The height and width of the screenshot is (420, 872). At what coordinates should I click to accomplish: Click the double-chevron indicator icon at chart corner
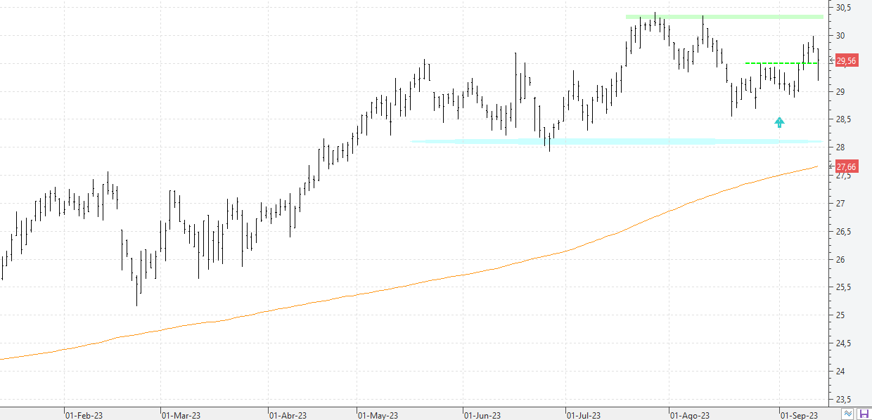click(x=847, y=414)
